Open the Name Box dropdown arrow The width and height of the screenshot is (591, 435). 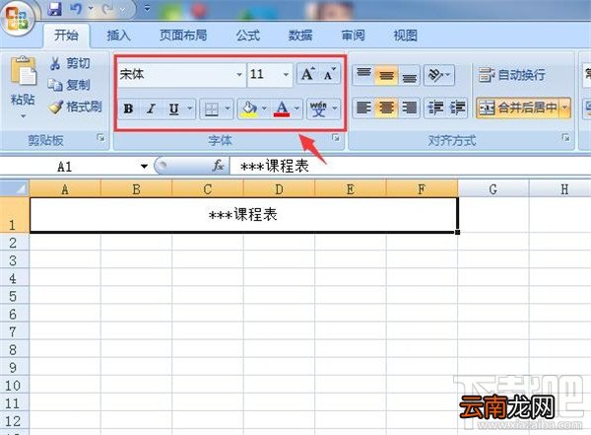point(144,167)
